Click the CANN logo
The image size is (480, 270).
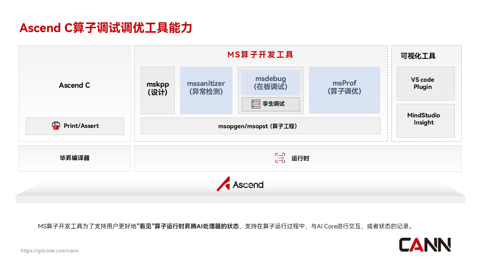pos(425,244)
